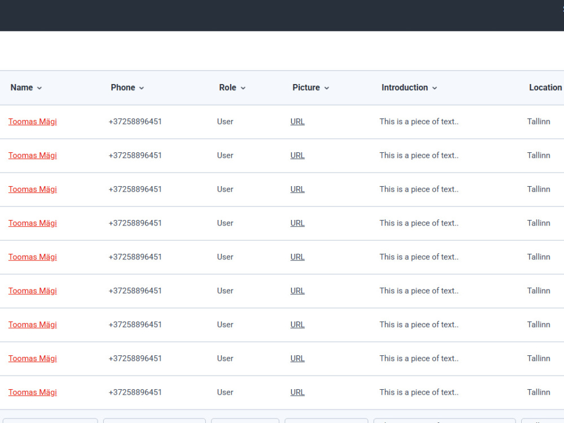This screenshot has width=564, height=423.
Task: Open the Introduction column chevron
Action: point(434,88)
